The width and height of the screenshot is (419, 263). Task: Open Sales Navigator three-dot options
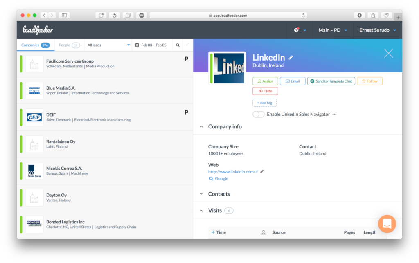pos(335,114)
